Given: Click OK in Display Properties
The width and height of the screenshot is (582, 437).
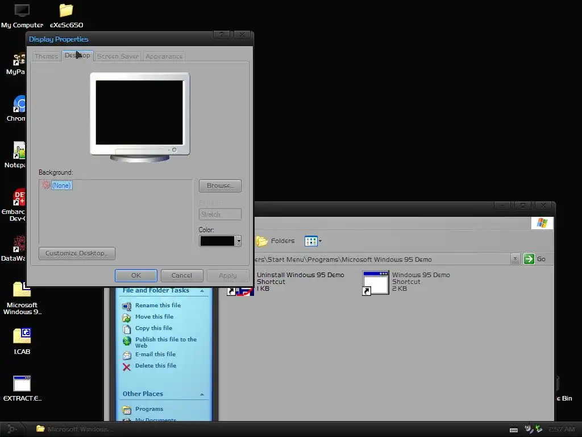Looking at the screenshot, I should point(136,276).
